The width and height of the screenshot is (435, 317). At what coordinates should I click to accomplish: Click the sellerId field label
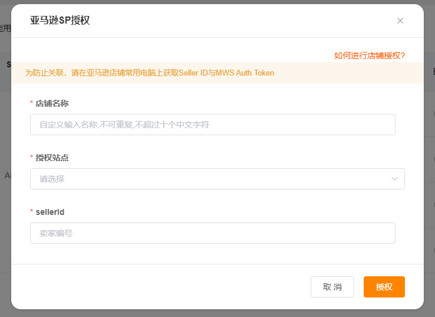point(50,212)
